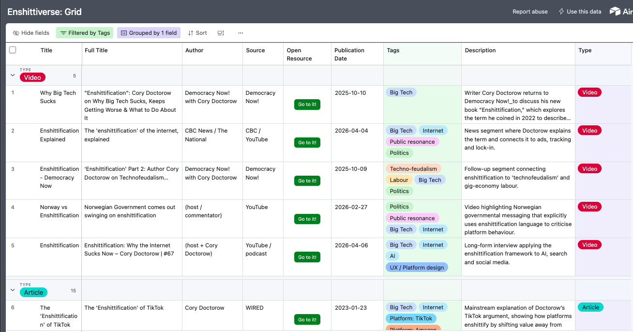Click the Video type pill in row 2
The height and width of the screenshot is (332, 633).
(x=589, y=131)
